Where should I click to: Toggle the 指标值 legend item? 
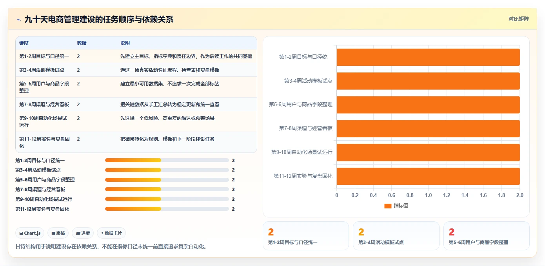tap(396, 206)
